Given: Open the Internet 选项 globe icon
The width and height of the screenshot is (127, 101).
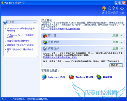Looking at the screenshot, I should point(44,77).
